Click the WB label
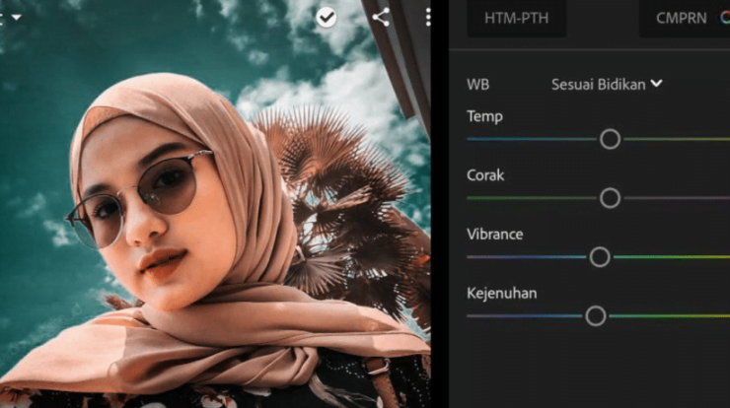730x408 pixels. 478,85
